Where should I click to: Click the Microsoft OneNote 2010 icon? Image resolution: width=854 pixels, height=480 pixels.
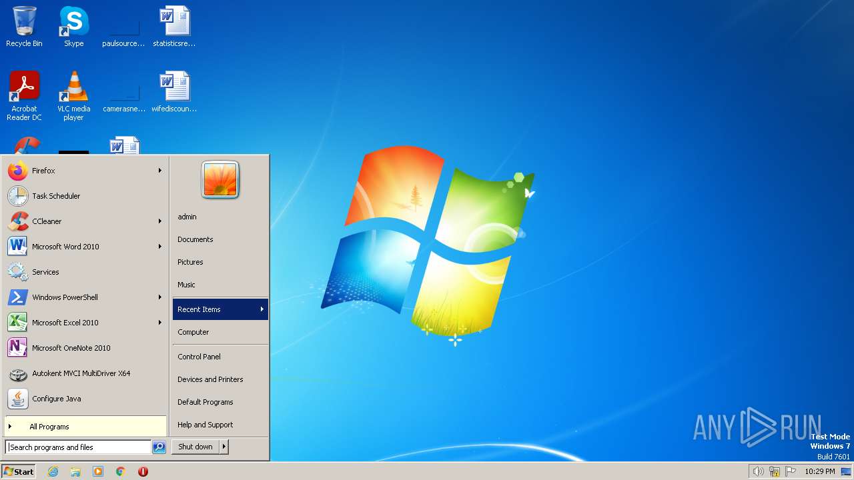click(x=17, y=348)
